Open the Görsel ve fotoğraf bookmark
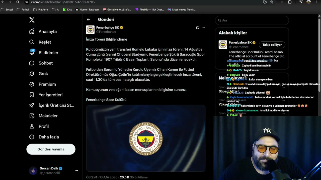The image size is (321, 180). [x=117, y=9]
